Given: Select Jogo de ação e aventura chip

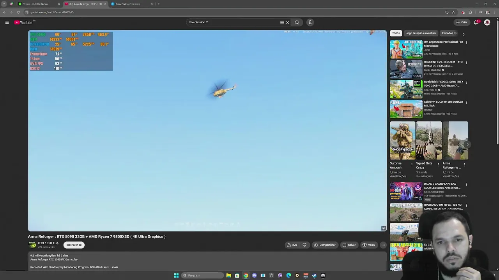Looking at the screenshot, I should pos(421,33).
